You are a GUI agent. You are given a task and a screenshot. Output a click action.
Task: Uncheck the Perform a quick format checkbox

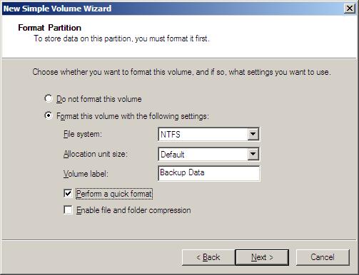(68, 193)
